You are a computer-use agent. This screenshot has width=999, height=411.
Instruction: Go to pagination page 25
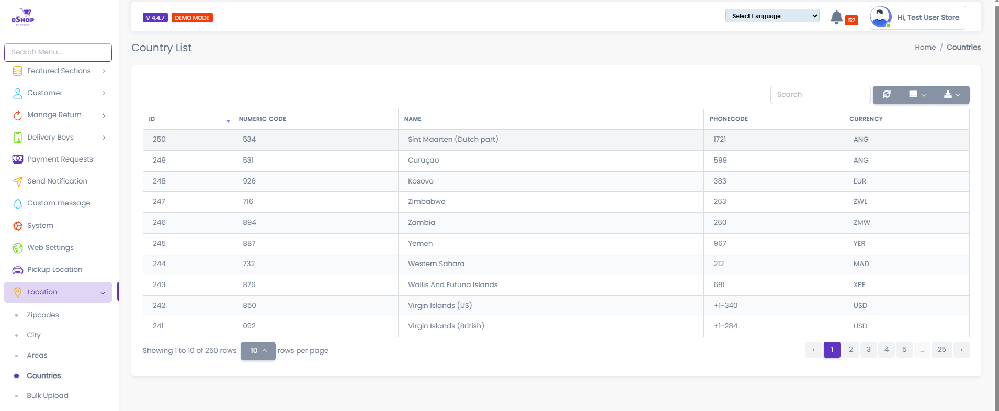(941, 350)
